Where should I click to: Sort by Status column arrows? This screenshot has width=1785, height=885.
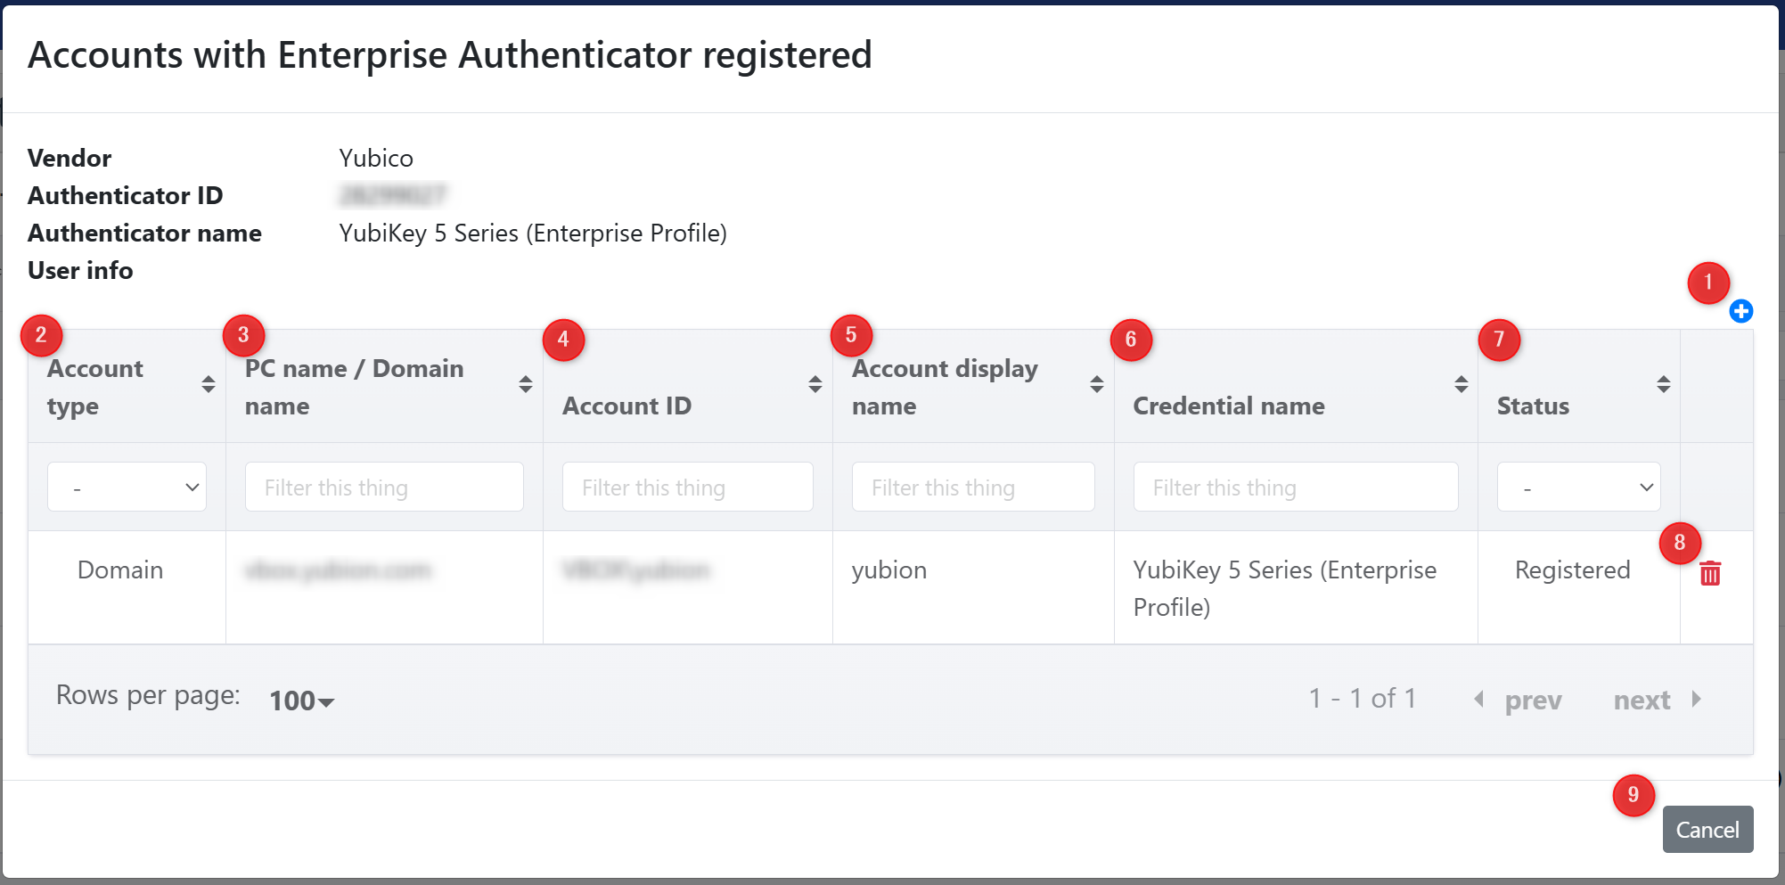(1664, 384)
